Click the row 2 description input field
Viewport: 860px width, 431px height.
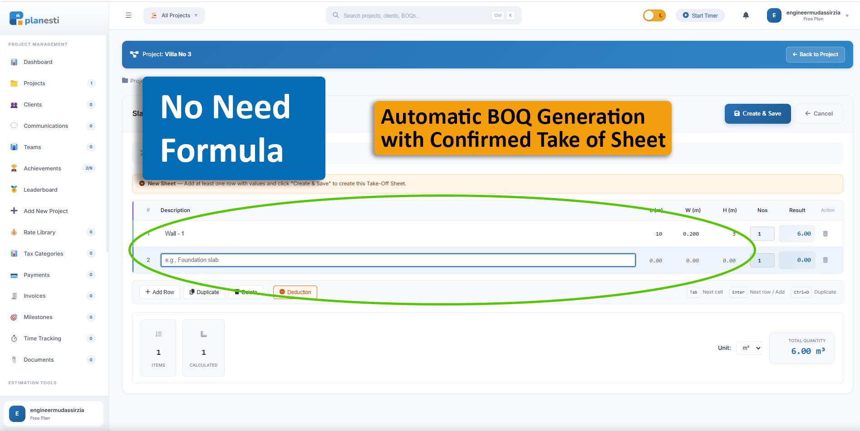(x=398, y=260)
